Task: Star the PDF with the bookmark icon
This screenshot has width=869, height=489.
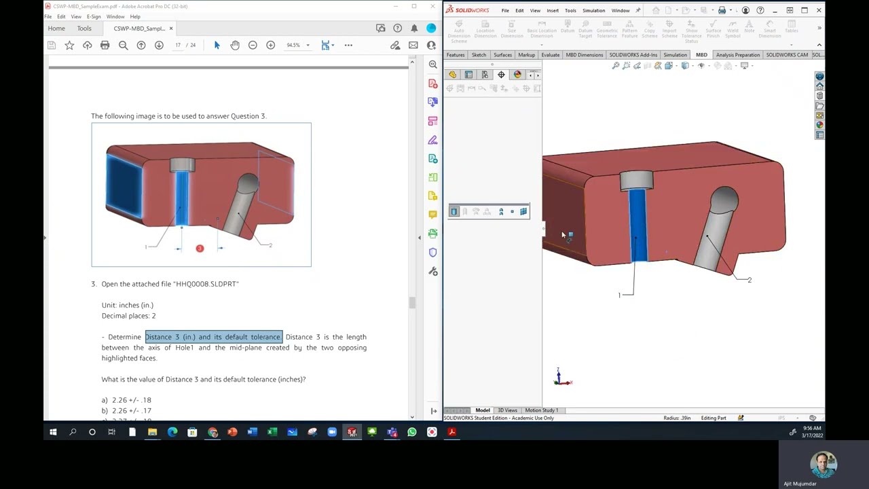Action: (x=69, y=46)
